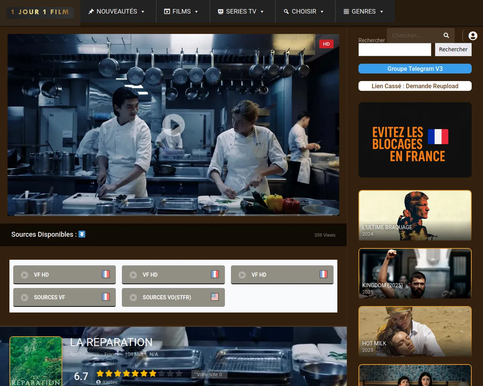The width and height of the screenshot is (483, 386).
Task: Open the Groupe Telegram V3 link
Action: (x=415, y=69)
